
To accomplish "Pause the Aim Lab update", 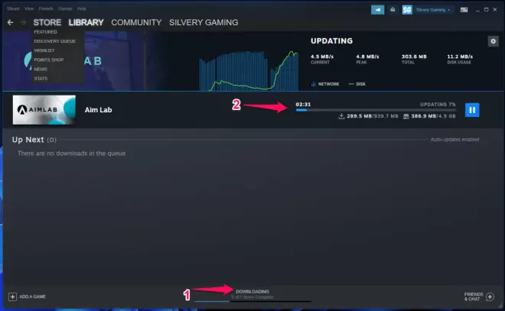I will [x=472, y=110].
